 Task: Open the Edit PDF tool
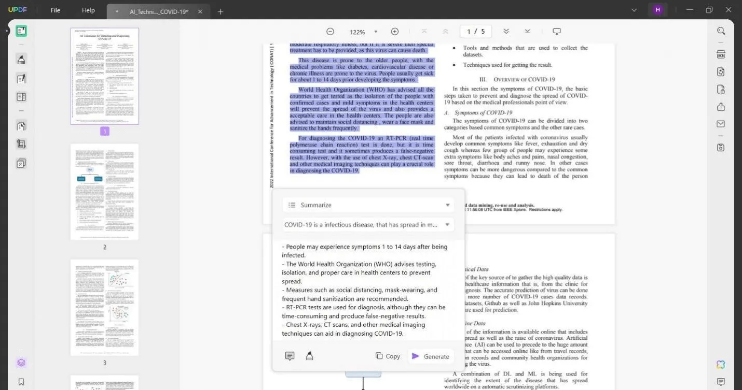tap(21, 79)
